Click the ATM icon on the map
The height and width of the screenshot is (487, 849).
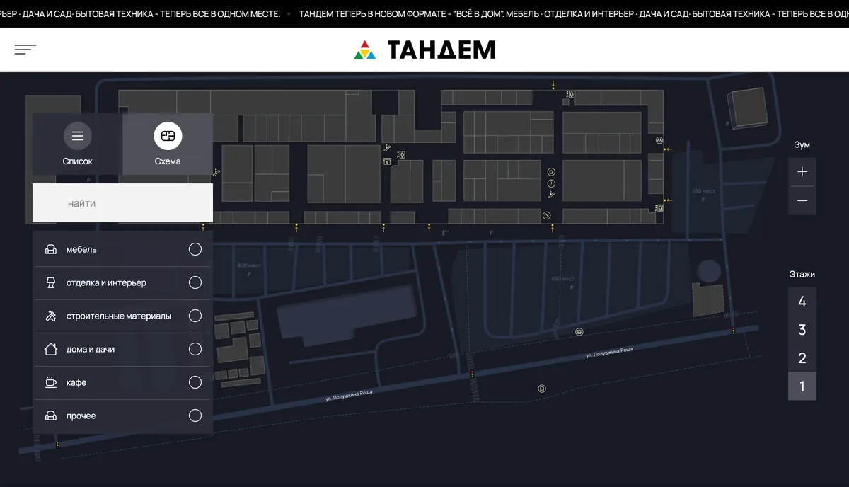tap(387, 161)
